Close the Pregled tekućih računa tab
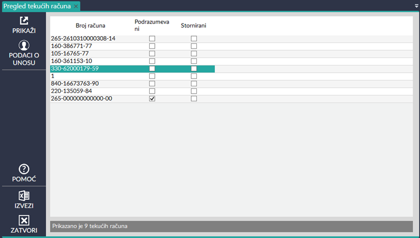The width and height of the screenshot is (420, 238). 76,6
